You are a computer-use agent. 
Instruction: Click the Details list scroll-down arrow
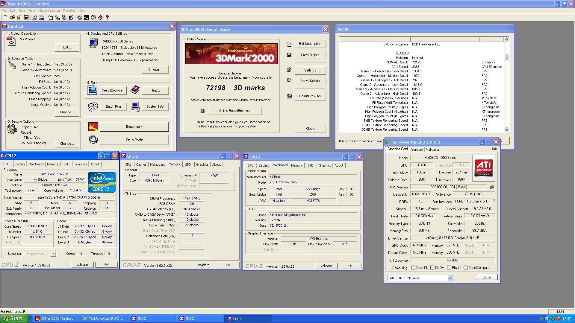506,130
